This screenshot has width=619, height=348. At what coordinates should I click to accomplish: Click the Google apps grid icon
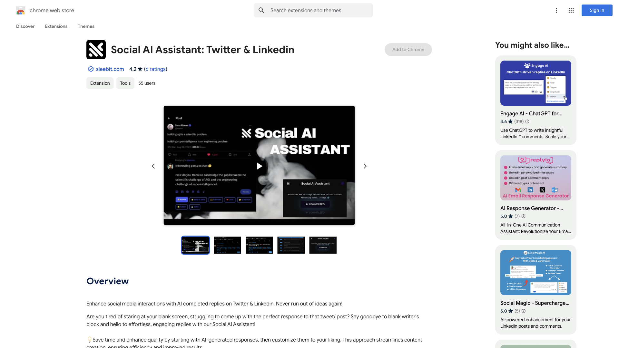571,10
